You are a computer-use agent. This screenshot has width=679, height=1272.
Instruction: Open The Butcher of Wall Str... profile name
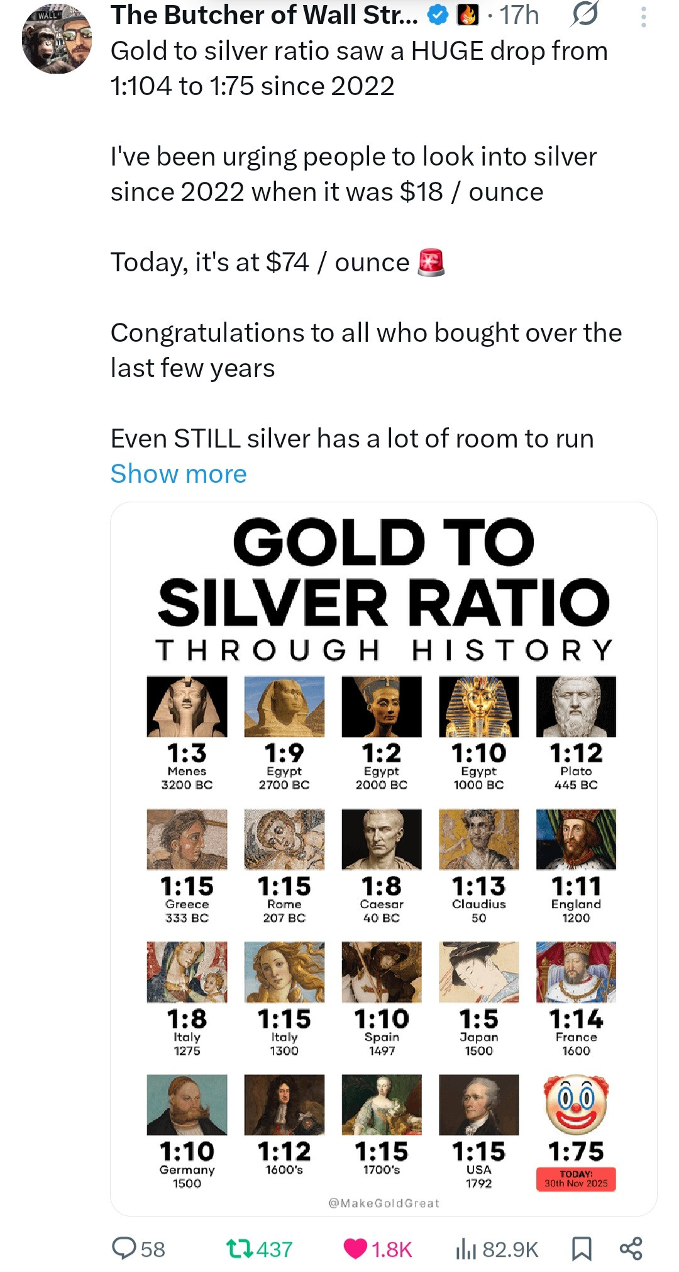coord(264,15)
